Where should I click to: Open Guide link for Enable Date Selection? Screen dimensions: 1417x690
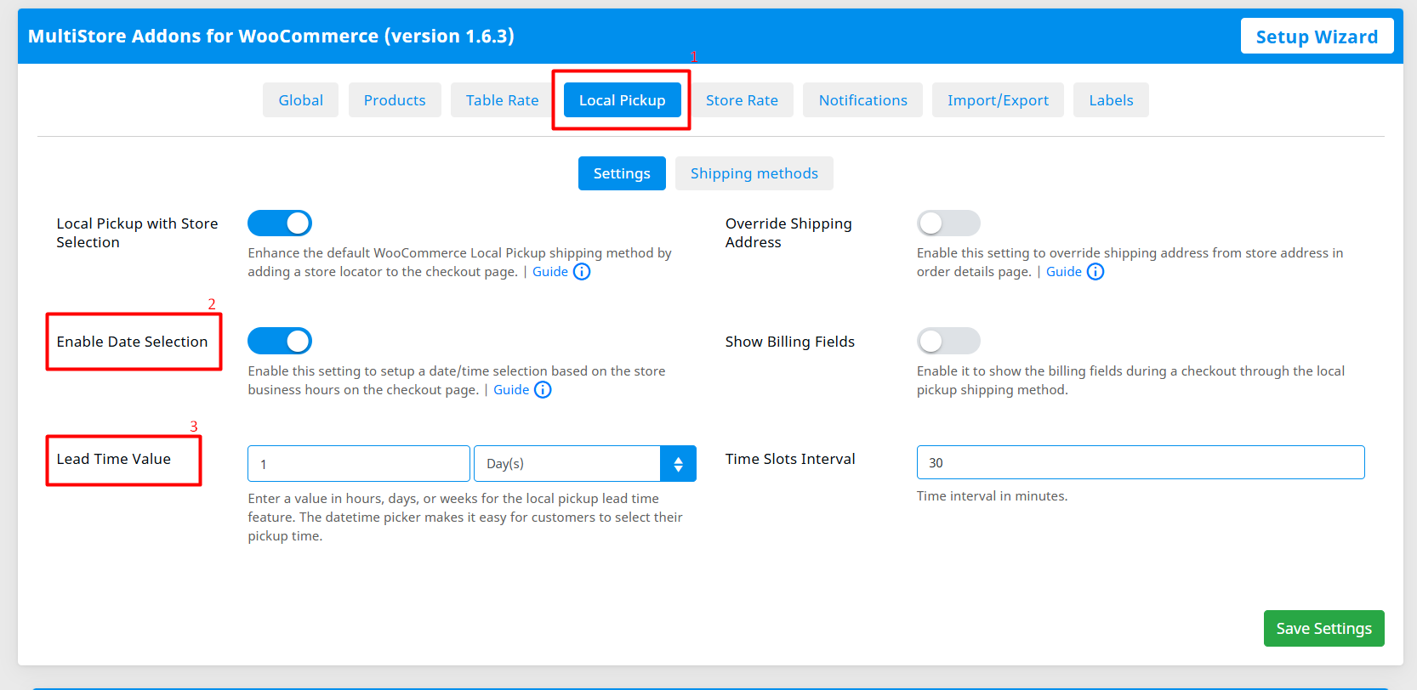coord(511,390)
